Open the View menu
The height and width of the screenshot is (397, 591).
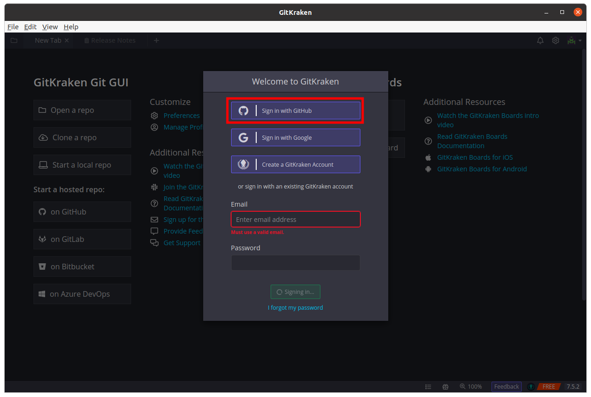[50, 27]
